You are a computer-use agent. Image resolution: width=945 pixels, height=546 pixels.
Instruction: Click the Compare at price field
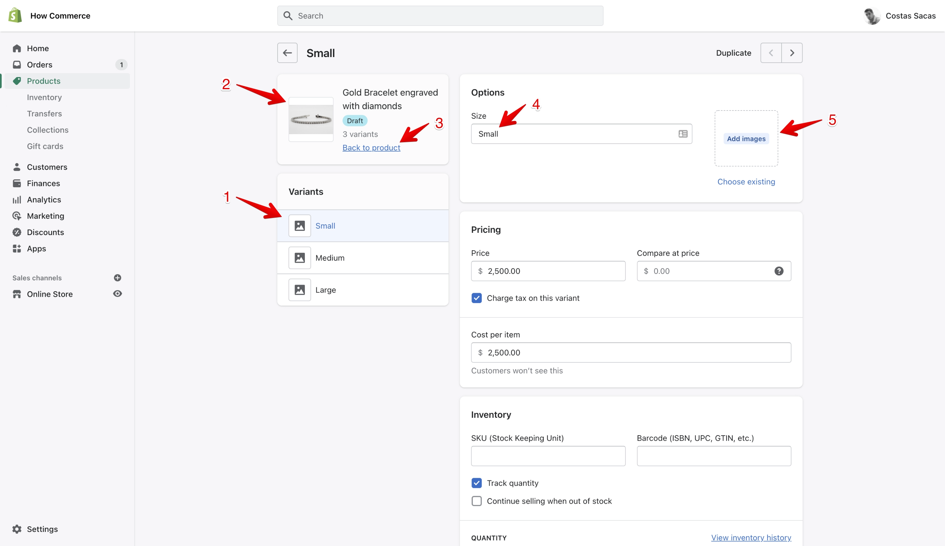714,271
